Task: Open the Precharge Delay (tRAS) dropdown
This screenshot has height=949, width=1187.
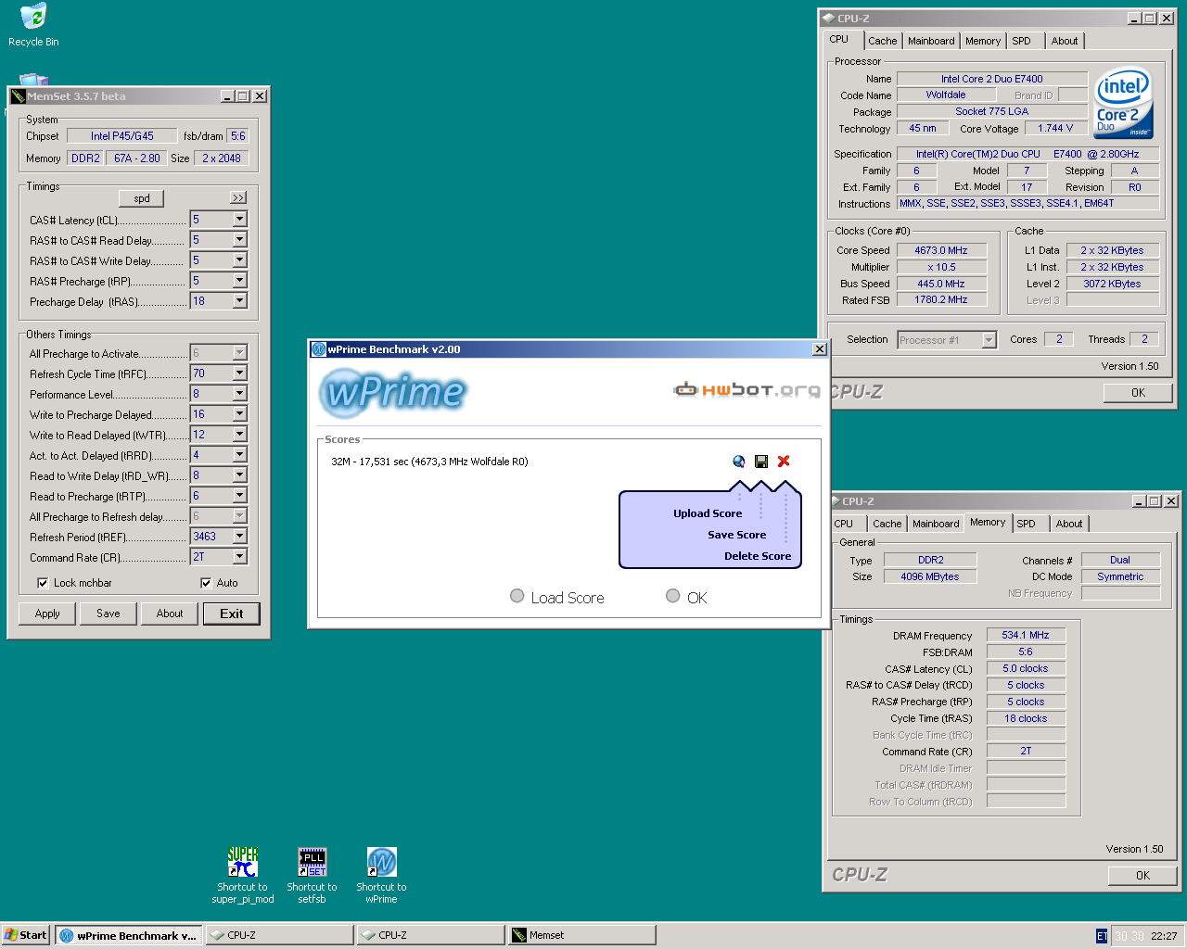Action: [239, 301]
